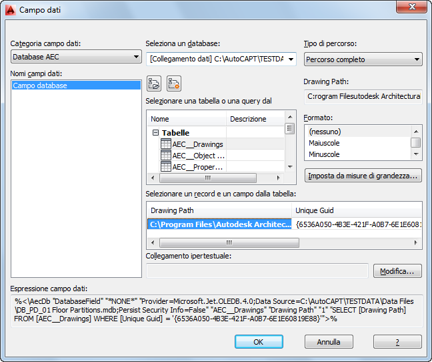Viewport: 432px width, 362px height.
Task: Click the Drawing Path value field
Action: tap(363, 96)
